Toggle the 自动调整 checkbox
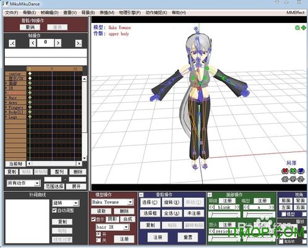 tap(54, 210)
